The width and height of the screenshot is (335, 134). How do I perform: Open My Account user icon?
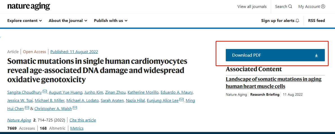pos(323,6)
